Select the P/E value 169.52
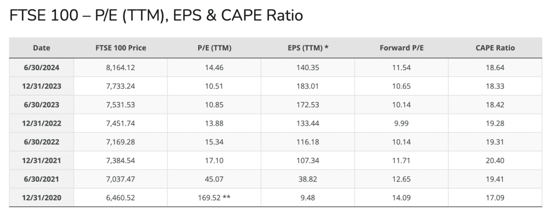Screen dimensions: 551x222 [x=210, y=198]
